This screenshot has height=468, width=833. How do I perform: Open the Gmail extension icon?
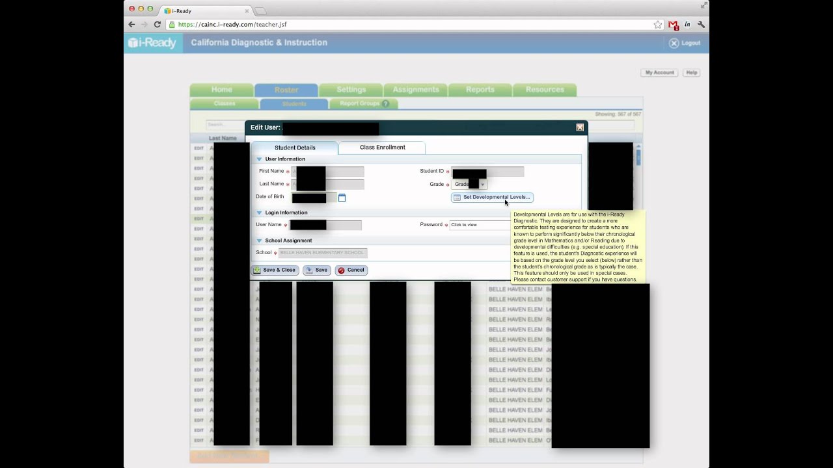click(x=674, y=25)
